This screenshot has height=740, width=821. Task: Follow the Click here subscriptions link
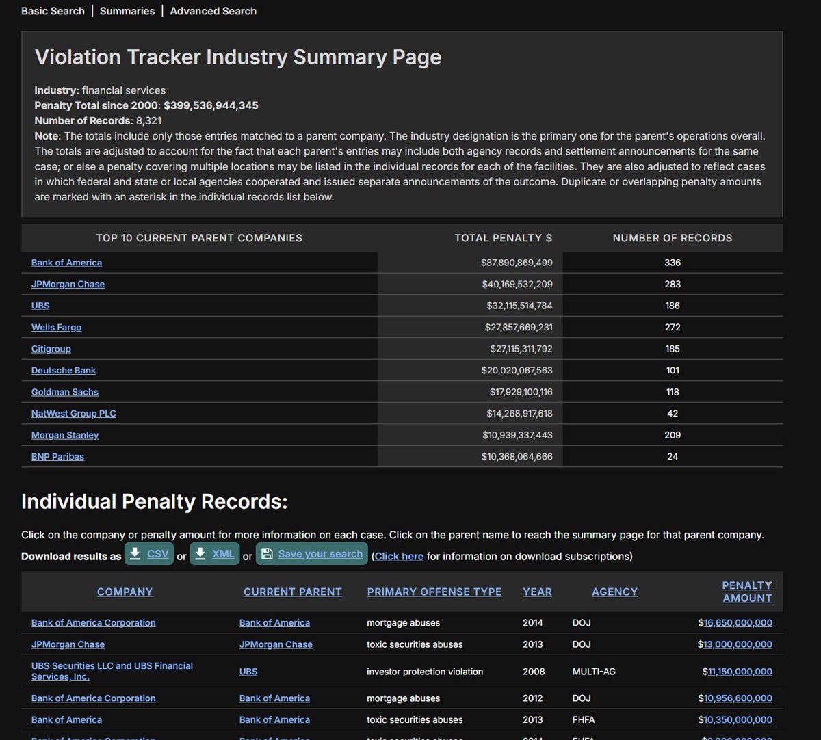coord(399,556)
